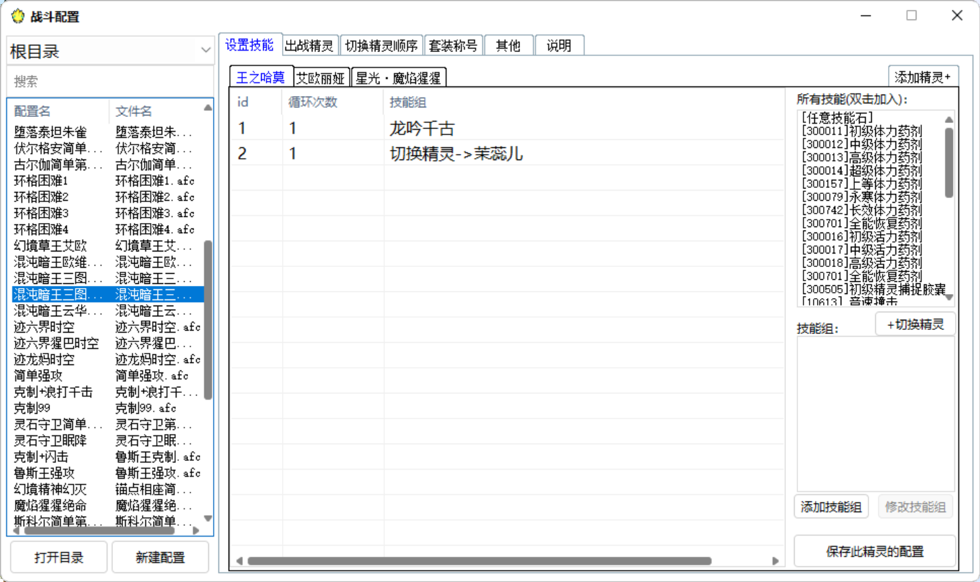980x582 pixels.
Task: Click the 添加精灵+ button
Action: point(923,77)
